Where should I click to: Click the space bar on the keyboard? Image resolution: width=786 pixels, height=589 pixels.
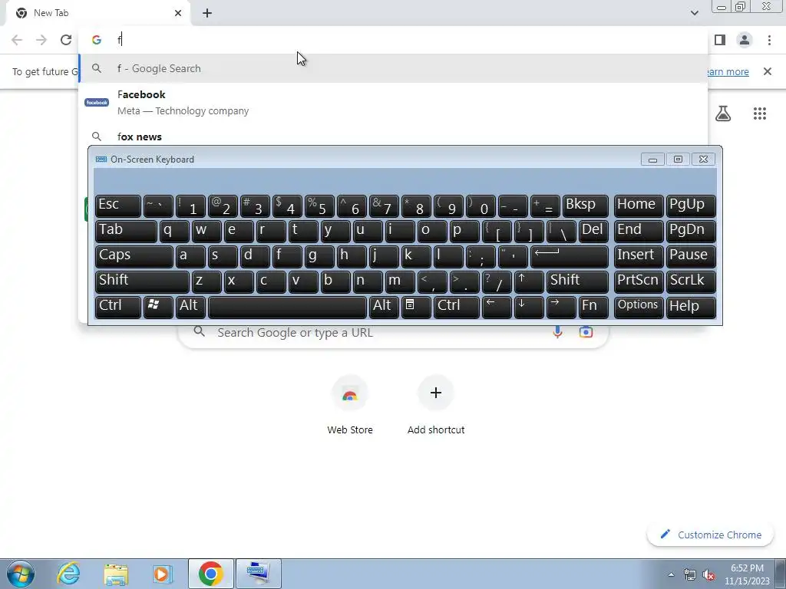[x=288, y=307]
